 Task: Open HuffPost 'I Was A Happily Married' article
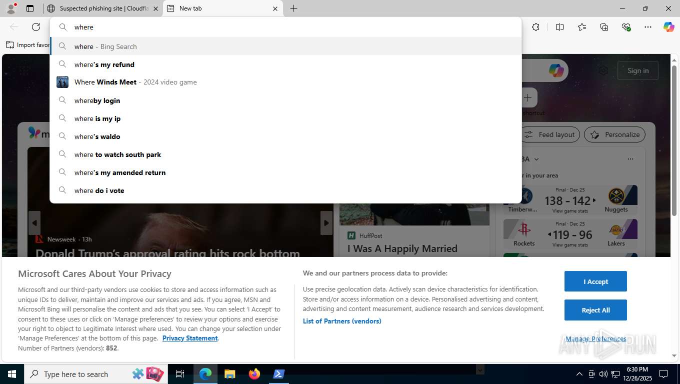pos(402,248)
